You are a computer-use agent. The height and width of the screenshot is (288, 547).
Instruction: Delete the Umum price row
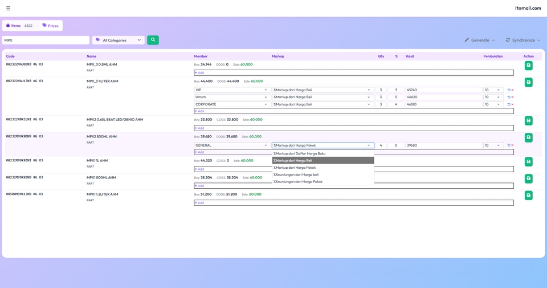512,97
